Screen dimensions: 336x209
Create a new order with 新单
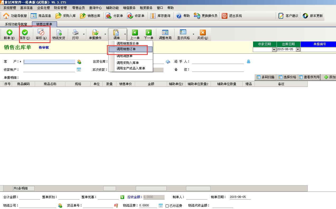tap(9, 35)
